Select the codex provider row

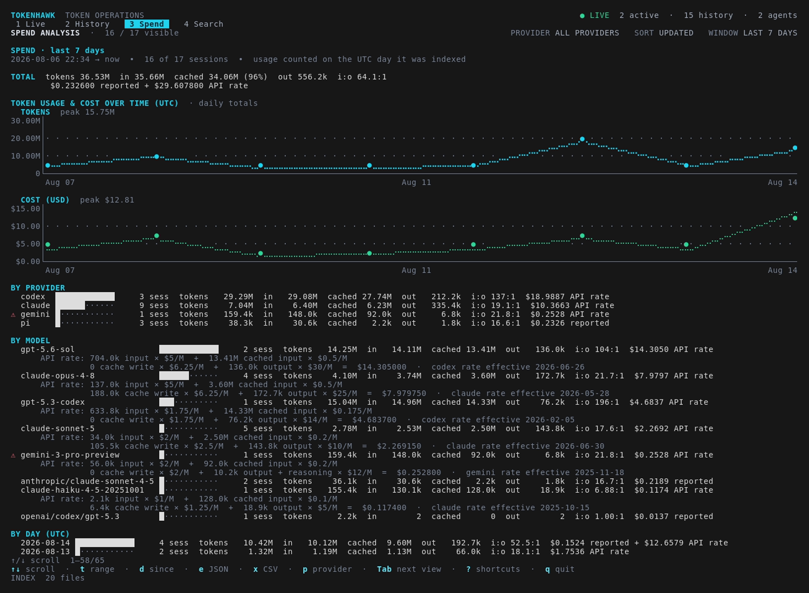[315, 297]
